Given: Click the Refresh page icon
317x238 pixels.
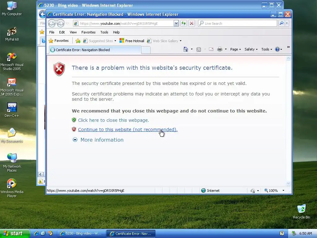Looking at the screenshot, I should [184, 24].
